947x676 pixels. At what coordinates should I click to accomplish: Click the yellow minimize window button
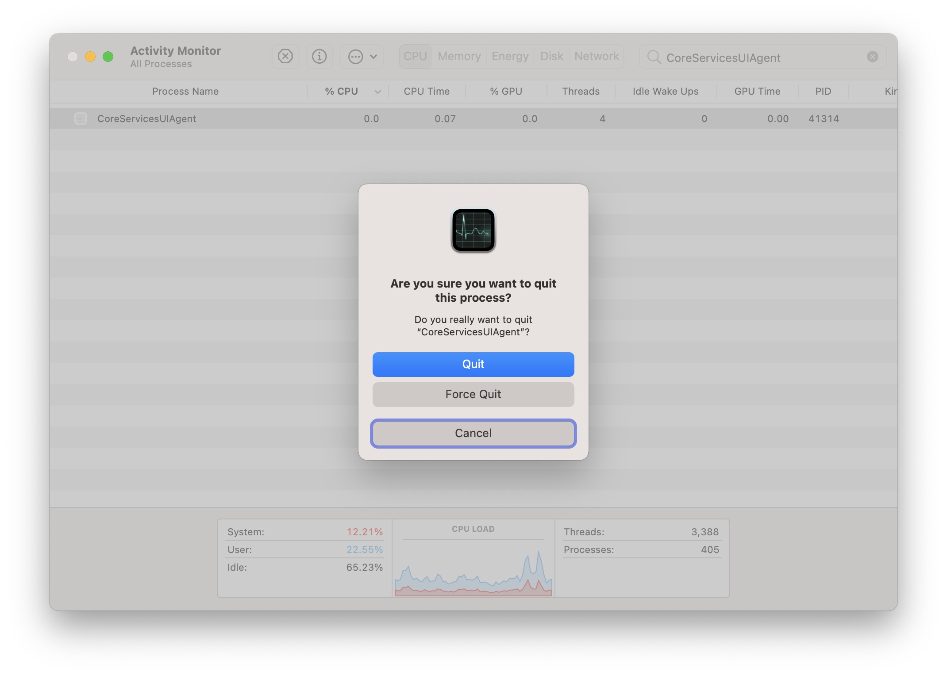pos(90,57)
